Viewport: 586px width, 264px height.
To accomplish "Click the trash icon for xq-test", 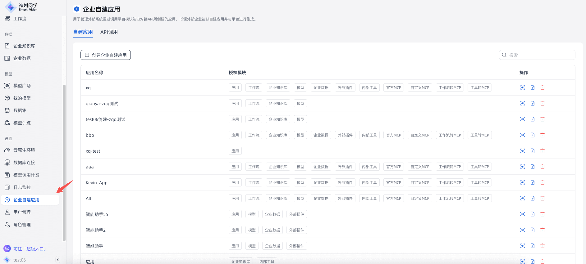I will pos(542,151).
